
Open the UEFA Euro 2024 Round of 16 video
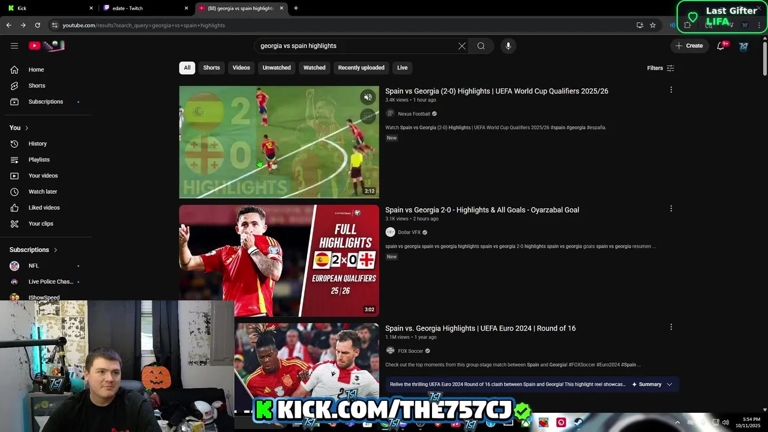point(480,328)
